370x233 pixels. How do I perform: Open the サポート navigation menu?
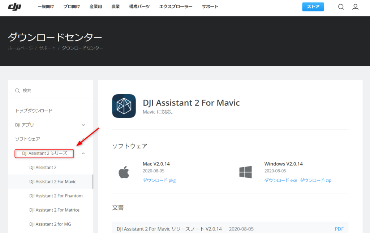pyautogui.click(x=210, y=7)
